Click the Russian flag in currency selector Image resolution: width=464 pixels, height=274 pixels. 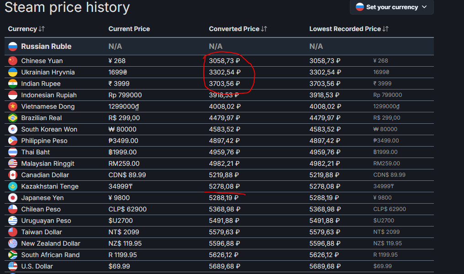pos(360,7)
